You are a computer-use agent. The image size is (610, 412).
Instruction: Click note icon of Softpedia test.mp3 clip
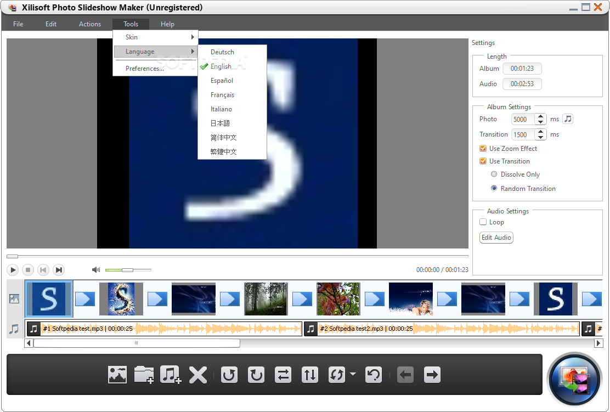click(x=34, y=329)
